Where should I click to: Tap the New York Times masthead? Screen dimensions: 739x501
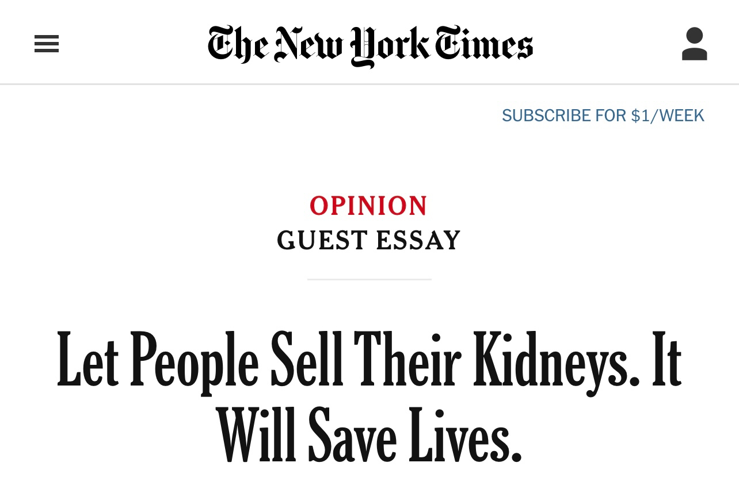pyautogui.click(x=370, y=45)
